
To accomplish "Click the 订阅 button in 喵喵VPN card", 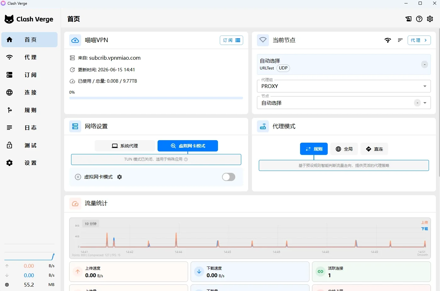I will tap(231, 40).
